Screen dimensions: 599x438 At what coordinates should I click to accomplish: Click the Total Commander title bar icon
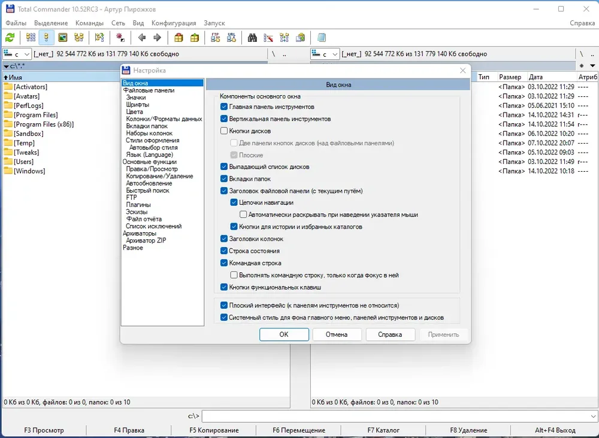click(10, 9)
